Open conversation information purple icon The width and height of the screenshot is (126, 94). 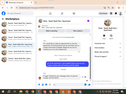pos(88,21)
